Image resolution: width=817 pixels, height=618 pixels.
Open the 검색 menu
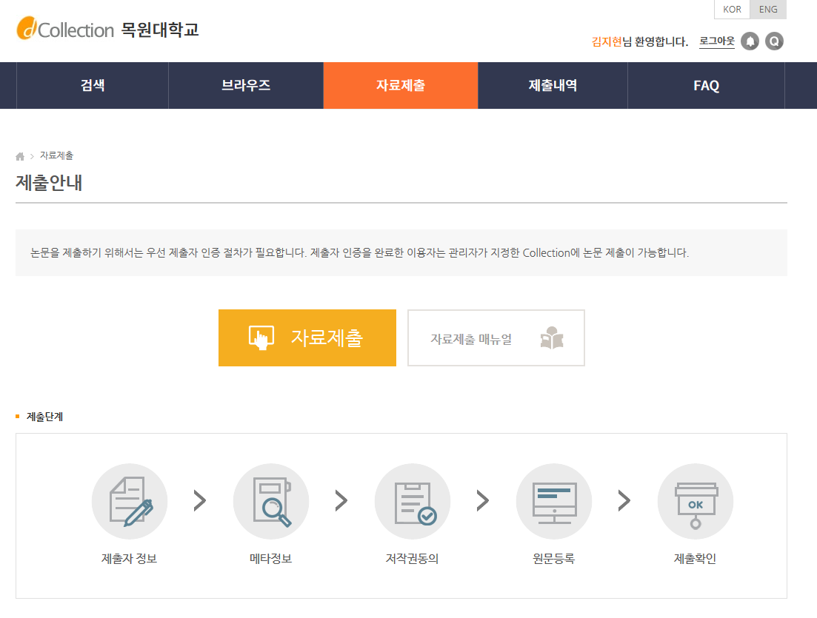pos(93,85)
